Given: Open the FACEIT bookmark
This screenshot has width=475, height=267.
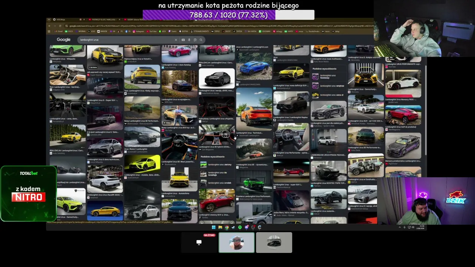Looking at the screenshot, I should (226, 32).
